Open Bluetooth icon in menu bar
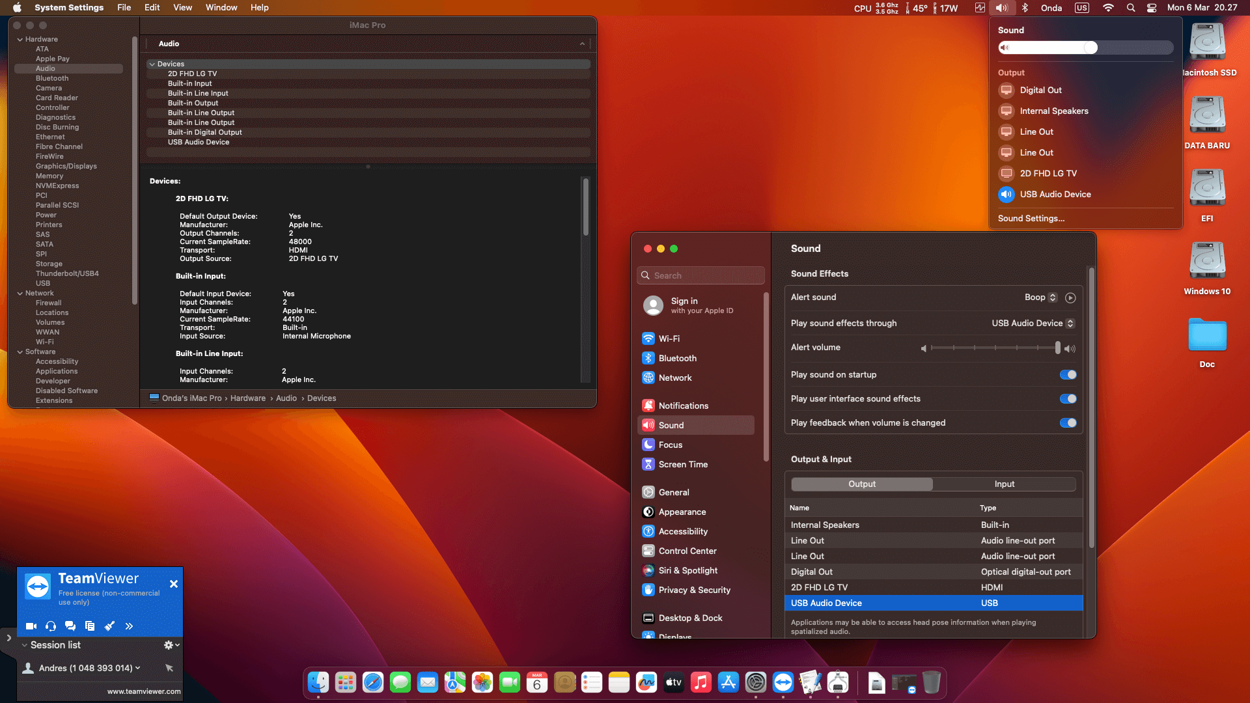This screenshot has height=703, width=1250. pyautogui.click(x=1025, y=8)
